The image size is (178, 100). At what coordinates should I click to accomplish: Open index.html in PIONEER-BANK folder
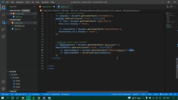[x=22, y=23]
